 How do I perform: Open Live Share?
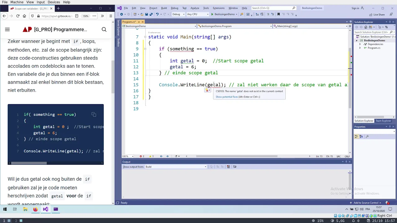click(x=377, y=15)
